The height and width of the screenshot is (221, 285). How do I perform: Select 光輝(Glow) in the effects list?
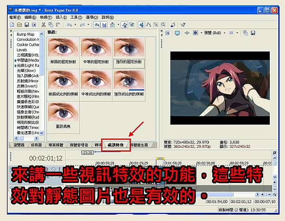pos(26,70)
